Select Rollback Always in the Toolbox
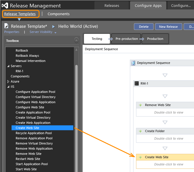Image resolution: width=194 pixels, height=172 pixels. 27,56
